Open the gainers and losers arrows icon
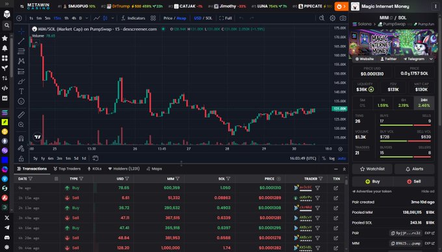The width and height of the screenshot is (442, 252). [5, 78]
